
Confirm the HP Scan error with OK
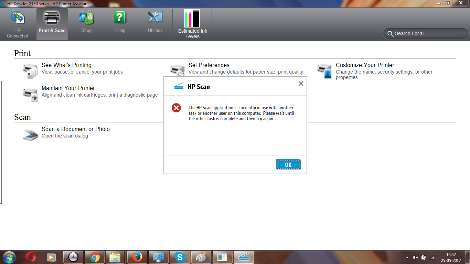288,165
